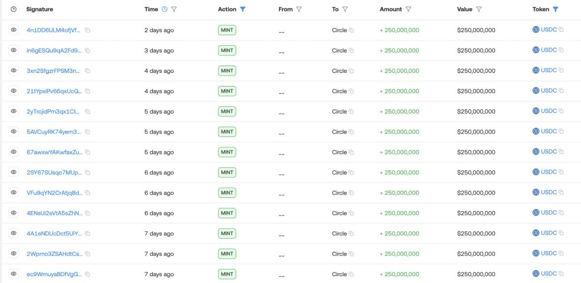Open the Value column filter
Viewport: 581px width, 283px height.
479,9
